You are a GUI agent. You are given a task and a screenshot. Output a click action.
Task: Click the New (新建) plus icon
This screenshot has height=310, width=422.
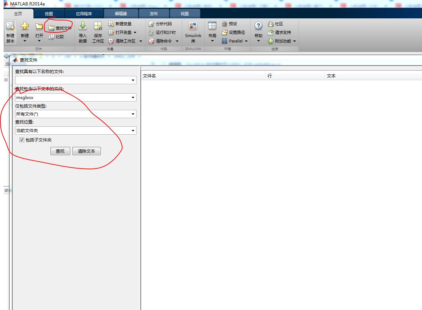(25, 26)
